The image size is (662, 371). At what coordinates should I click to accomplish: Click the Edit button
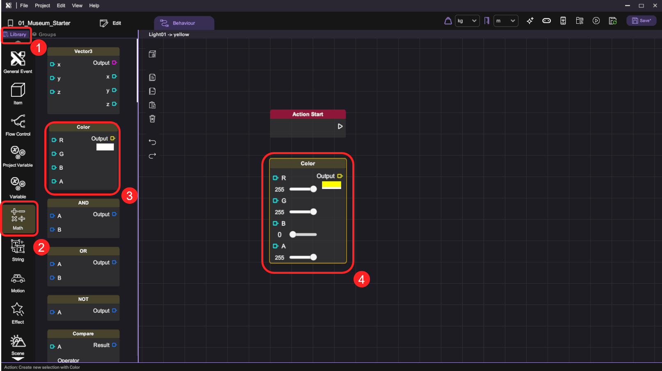click(111, 23)
